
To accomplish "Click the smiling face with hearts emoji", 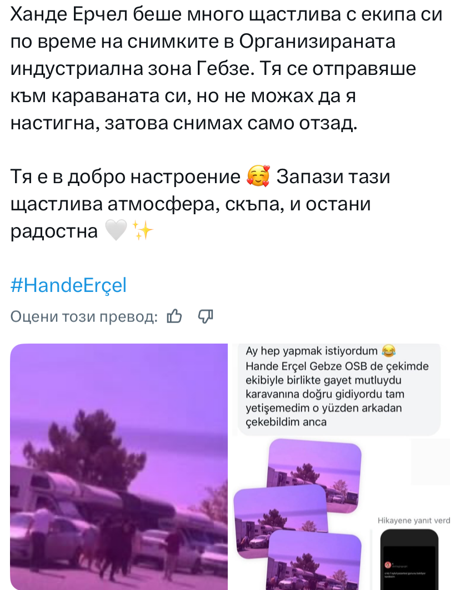I will (x=258, y=177).
